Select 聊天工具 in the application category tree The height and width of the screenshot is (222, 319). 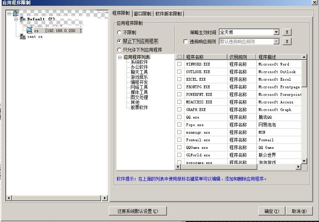139,72
